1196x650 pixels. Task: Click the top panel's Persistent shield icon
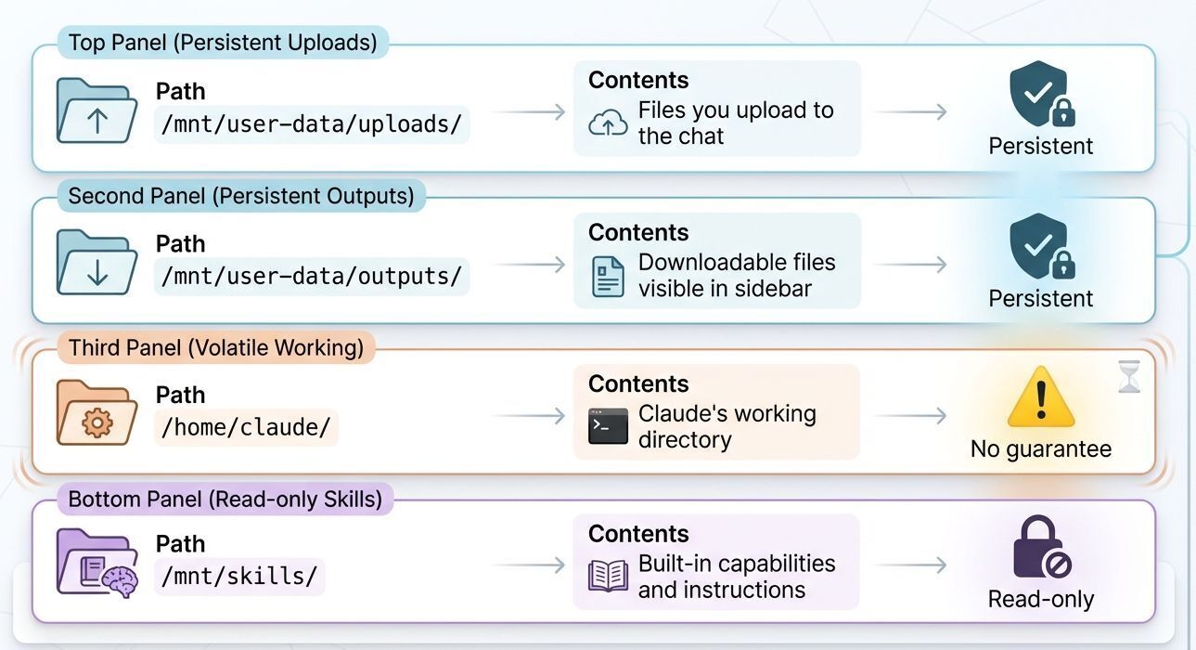[1041, 94]
